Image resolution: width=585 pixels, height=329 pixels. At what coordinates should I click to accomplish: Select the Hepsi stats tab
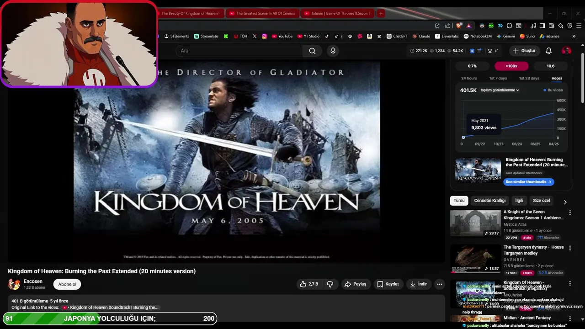556,78
